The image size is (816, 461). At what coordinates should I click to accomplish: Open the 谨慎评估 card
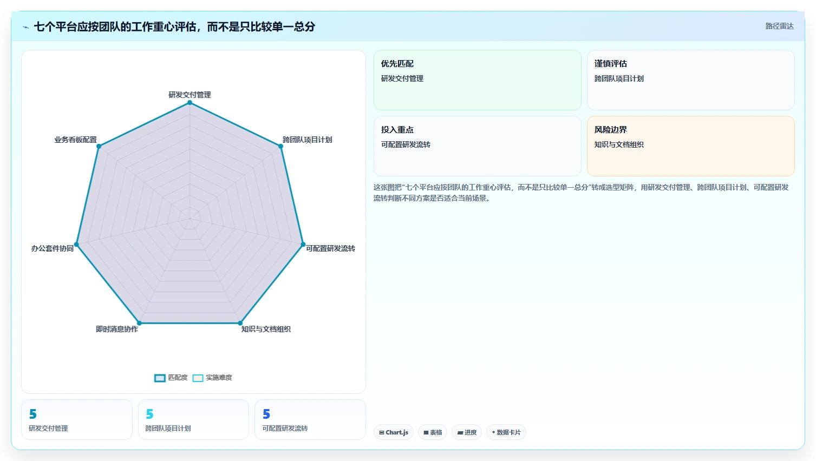(x=691, y=80)
